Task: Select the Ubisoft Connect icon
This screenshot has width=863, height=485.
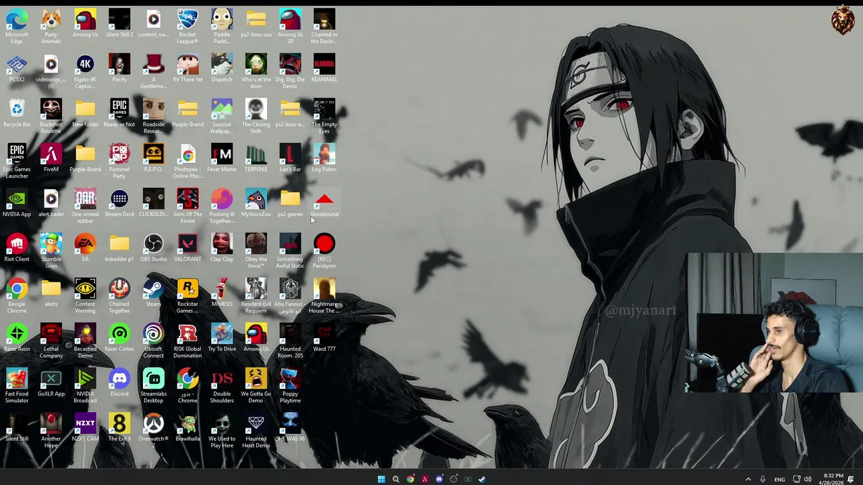Action: pos(153,340)
